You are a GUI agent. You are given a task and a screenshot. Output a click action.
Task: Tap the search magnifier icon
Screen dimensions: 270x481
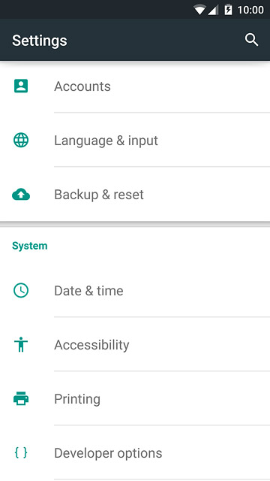pos(252,40)
